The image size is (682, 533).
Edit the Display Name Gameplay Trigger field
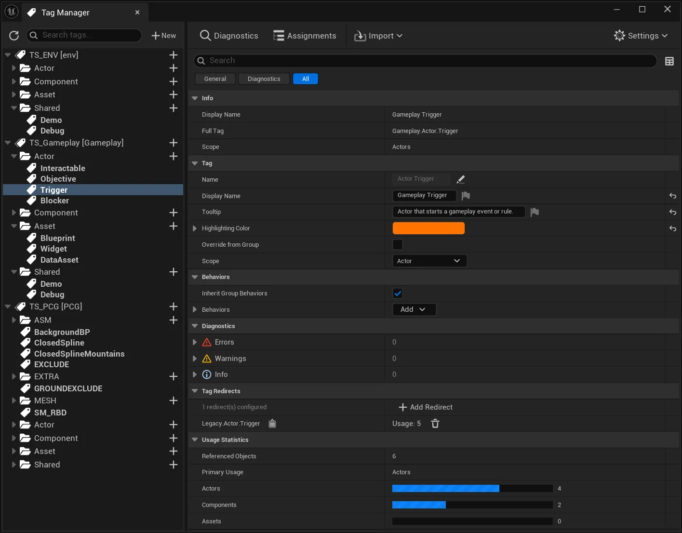(424, 195)
